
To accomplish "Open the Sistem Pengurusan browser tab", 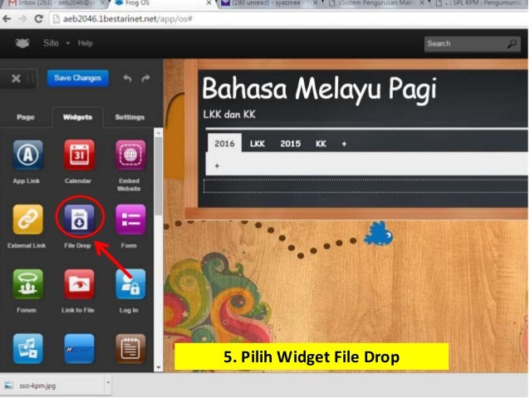I will pyautogui.click(x=375, y=3).
